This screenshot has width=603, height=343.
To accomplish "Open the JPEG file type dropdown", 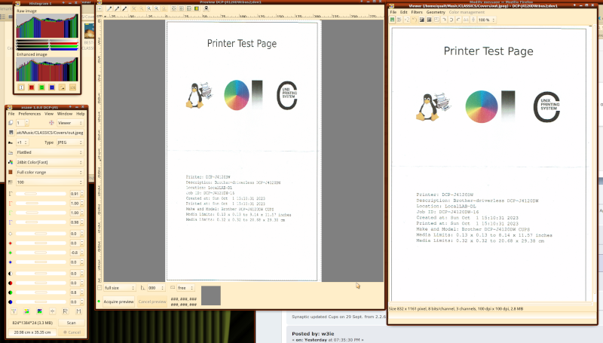I will (x=69, y=142).
